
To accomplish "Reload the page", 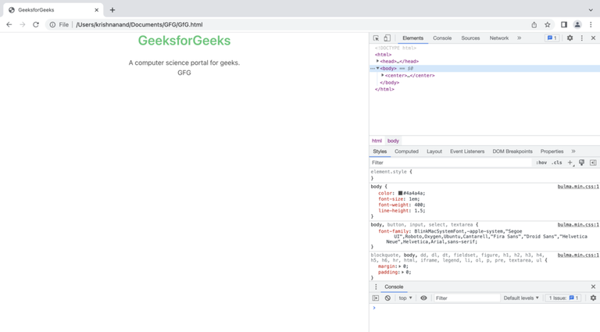I will point(36,24).
